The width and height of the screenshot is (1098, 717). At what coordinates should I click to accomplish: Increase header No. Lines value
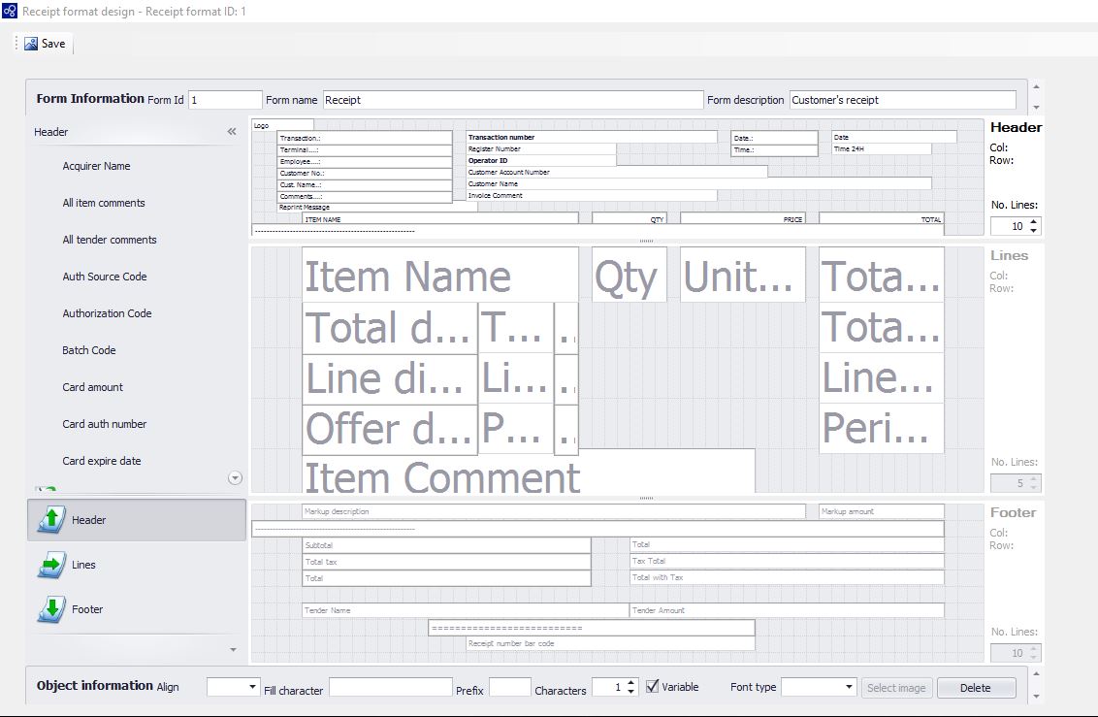tap(1033, 221)
